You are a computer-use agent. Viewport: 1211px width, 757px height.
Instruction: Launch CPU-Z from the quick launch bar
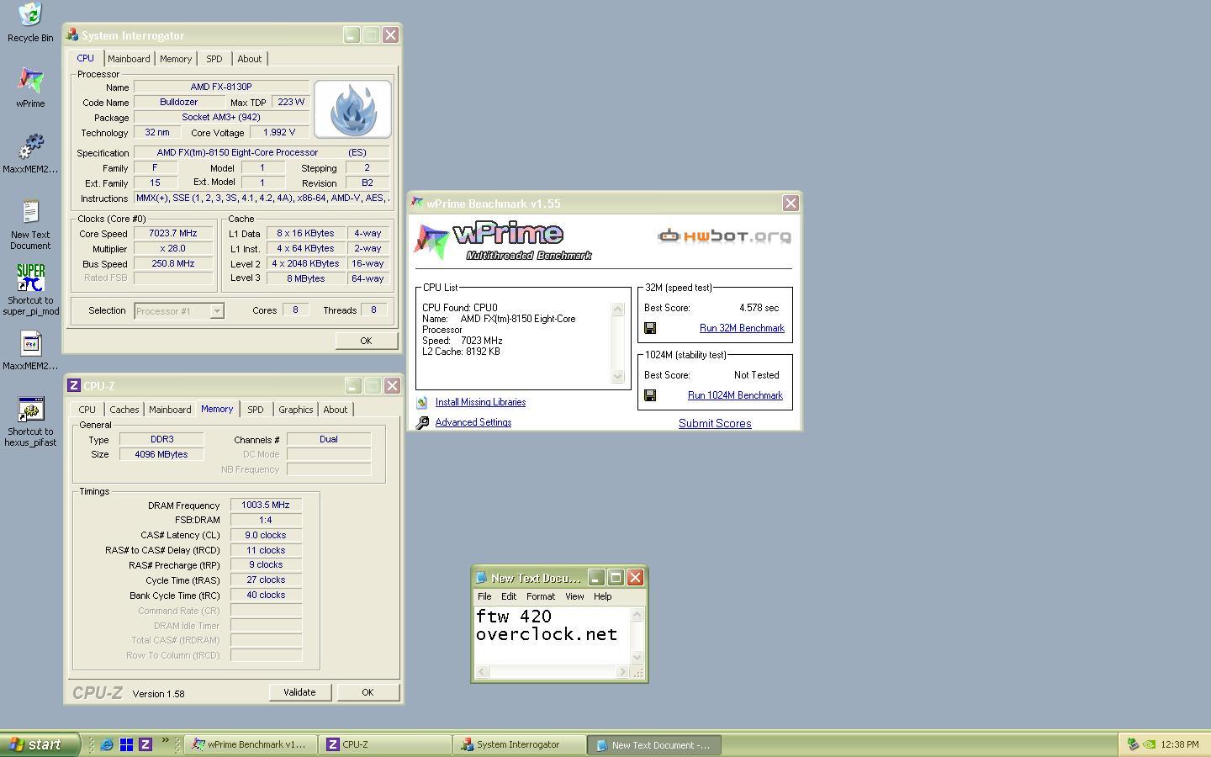tap(145, 744)
